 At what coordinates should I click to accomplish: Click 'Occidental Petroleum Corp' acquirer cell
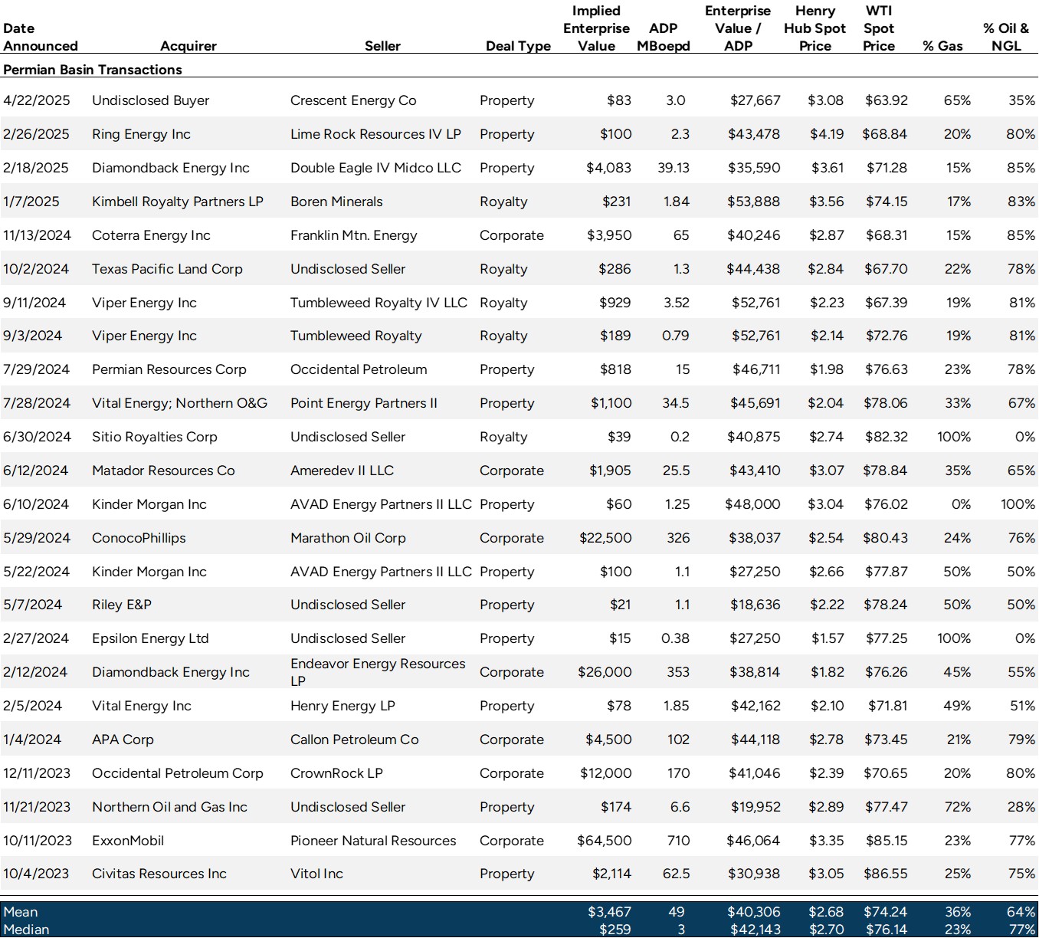click(x=178, y=773)
